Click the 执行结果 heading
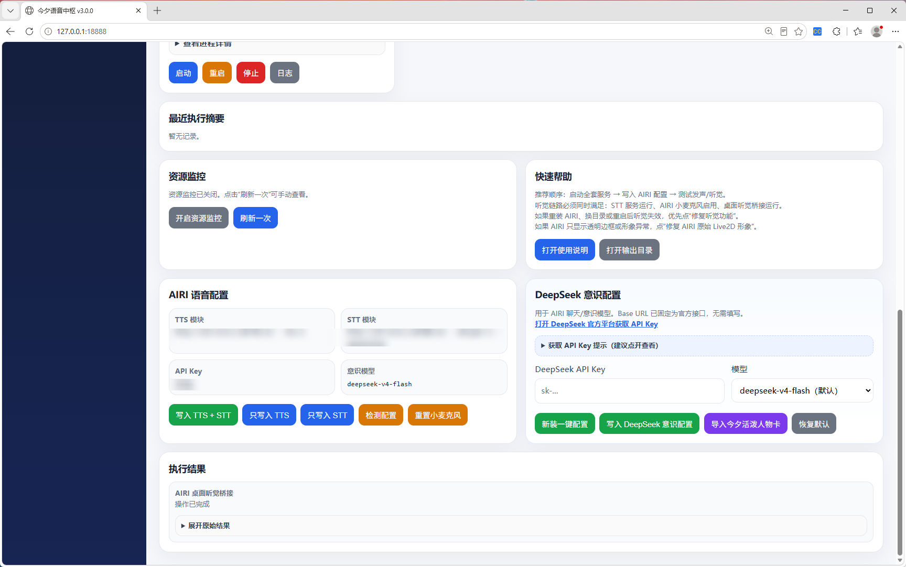 coord(187,469)
